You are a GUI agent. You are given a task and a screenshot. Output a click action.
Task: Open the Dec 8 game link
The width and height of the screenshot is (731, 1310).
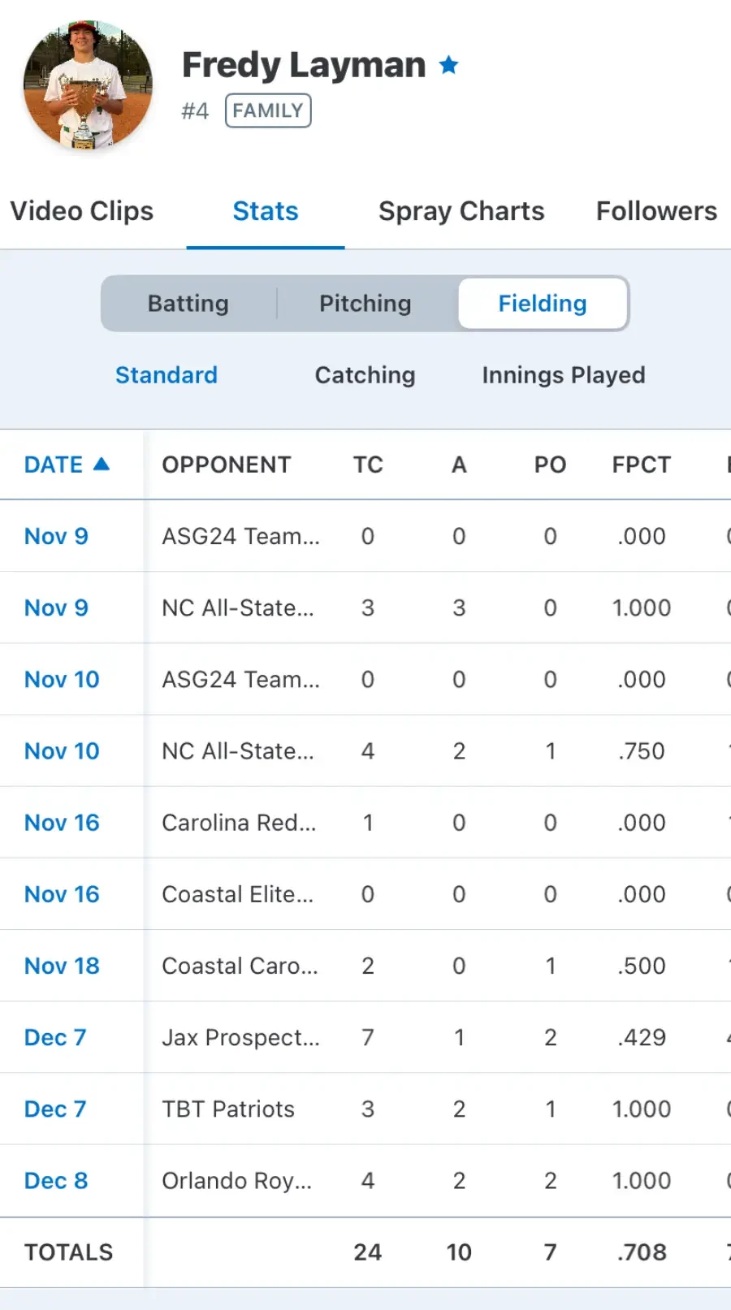click(56, 1180)
